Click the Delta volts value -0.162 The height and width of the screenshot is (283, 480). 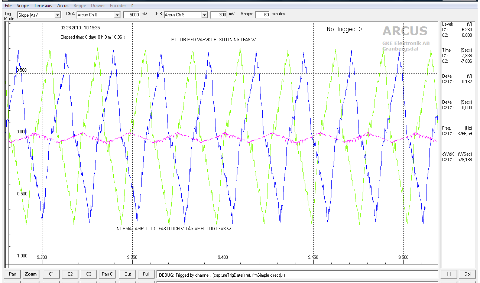click(x=466, y=82)
